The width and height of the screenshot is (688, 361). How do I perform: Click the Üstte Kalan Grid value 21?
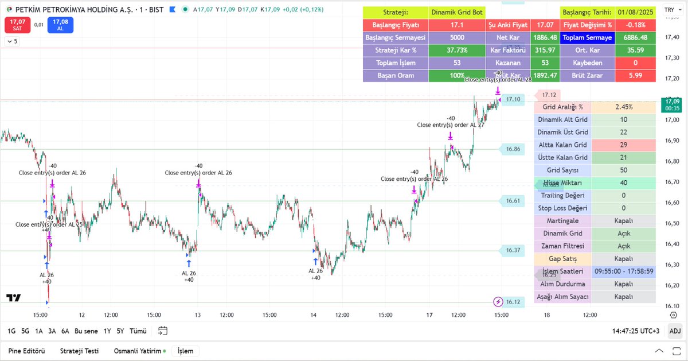[x=624, y=157]
